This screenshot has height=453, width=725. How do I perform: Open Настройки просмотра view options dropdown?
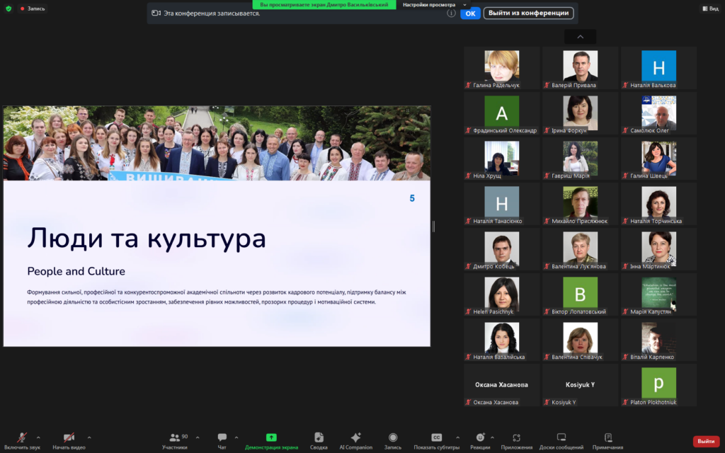tap(435, 4)
